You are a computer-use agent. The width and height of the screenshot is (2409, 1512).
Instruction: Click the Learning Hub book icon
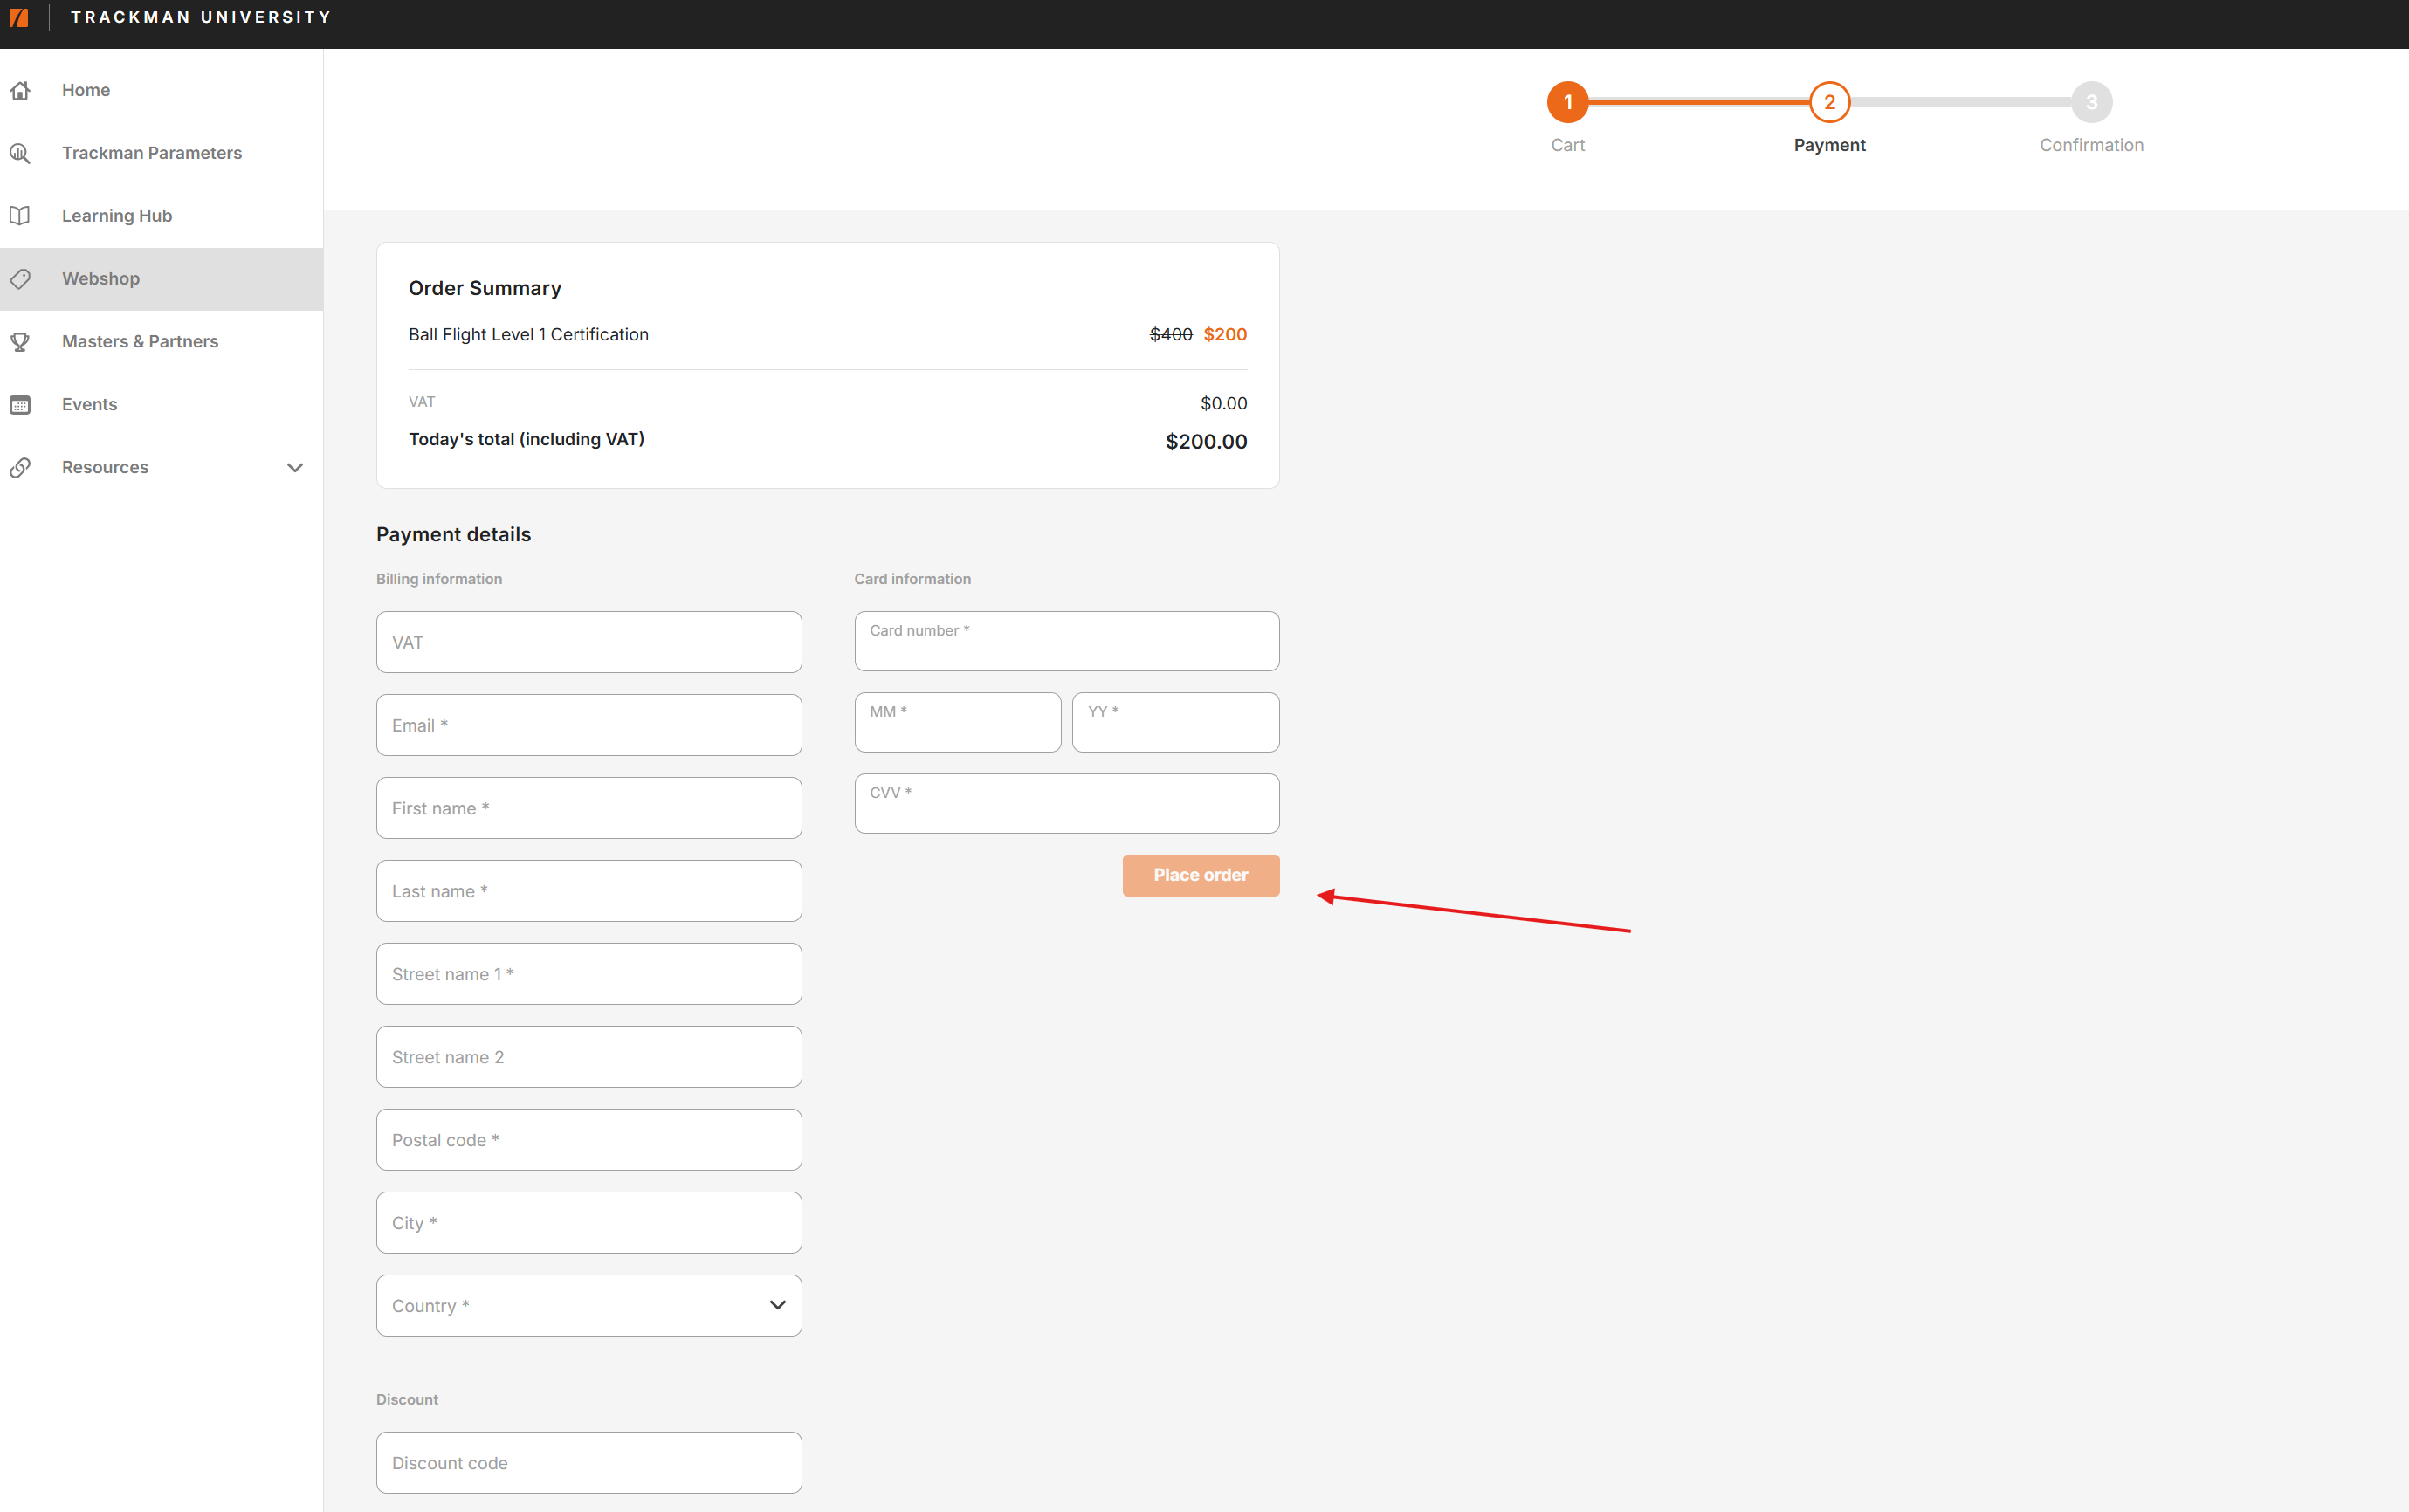pyautogui.click(x=20, y=216)
